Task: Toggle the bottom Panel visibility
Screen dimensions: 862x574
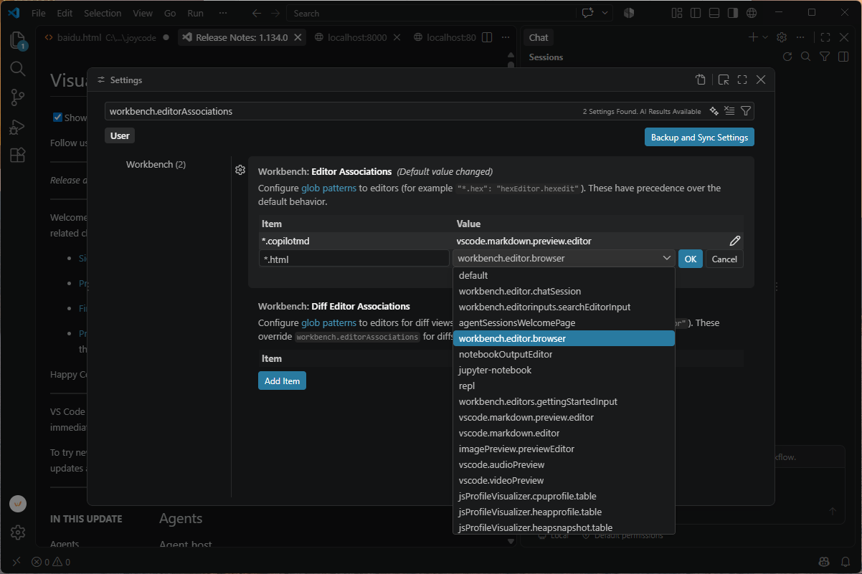Action: pos(714,13)
